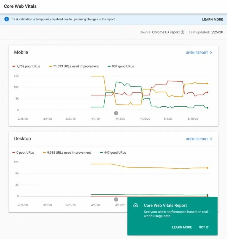Select the Desktop section header
Image resolution: width=227 pixels, height=239 pixels.
[22, 139]
